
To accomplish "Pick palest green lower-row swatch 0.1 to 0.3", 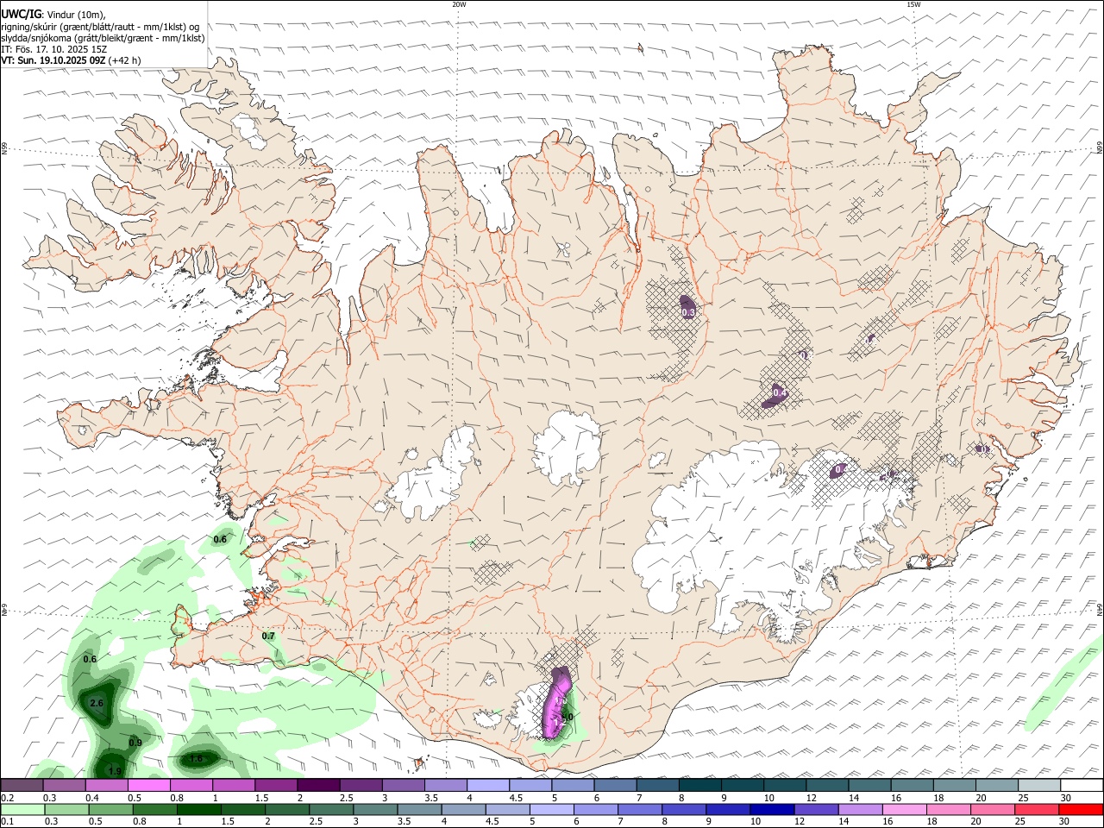I will click(22, 810).
